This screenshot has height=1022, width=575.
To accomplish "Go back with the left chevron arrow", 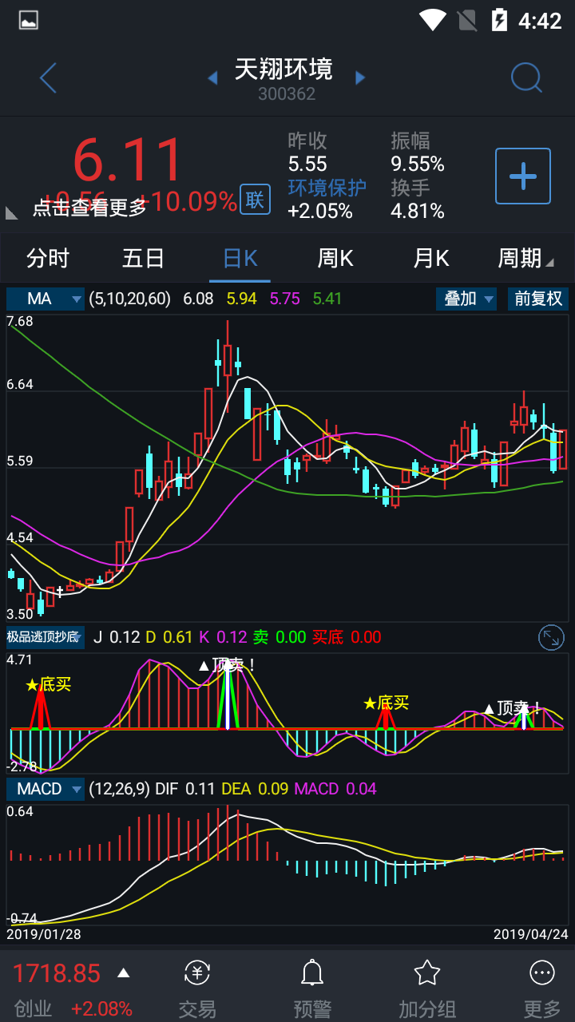I will pos(48,78).
